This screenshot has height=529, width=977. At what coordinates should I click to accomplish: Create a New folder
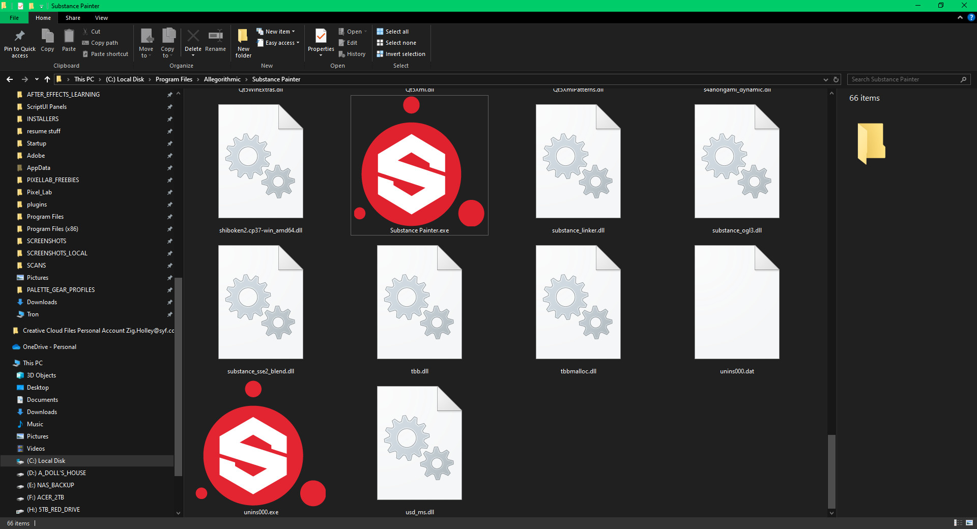(243, 43)
